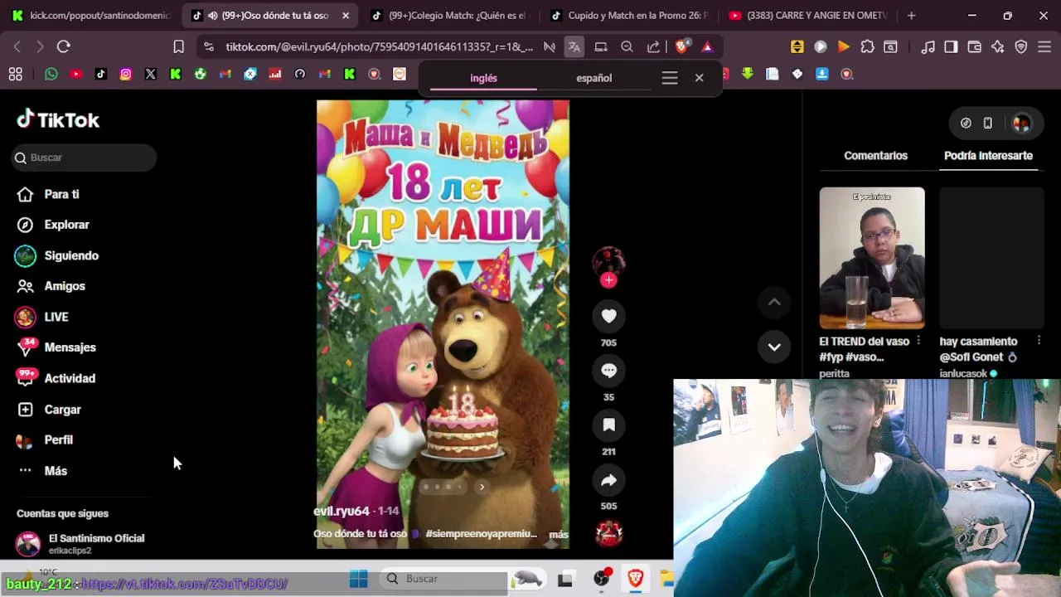Open the Brave Rewards triangle icon
This screenshot has height=597, width=1061.
(x=707, y=46)
